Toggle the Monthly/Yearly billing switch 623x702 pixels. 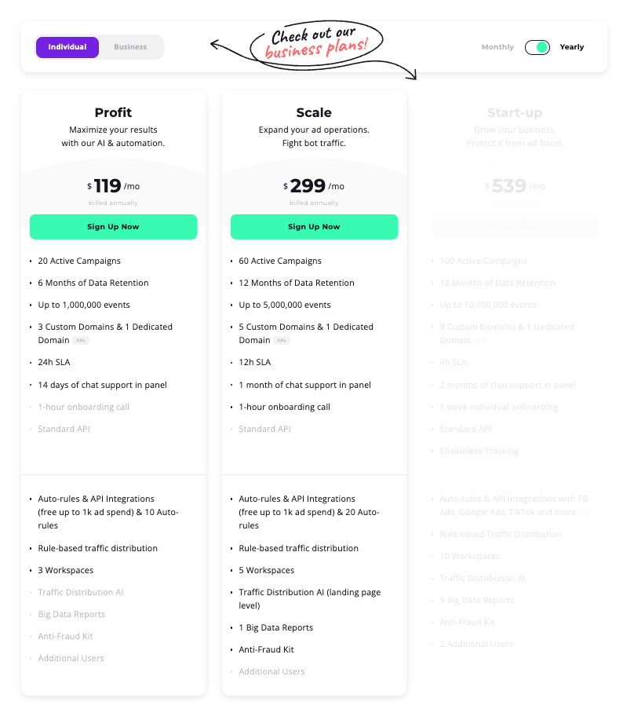[537, 47]
